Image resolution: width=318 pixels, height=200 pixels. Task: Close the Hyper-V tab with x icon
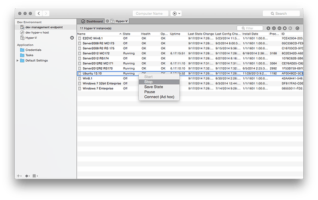(107, 21)
